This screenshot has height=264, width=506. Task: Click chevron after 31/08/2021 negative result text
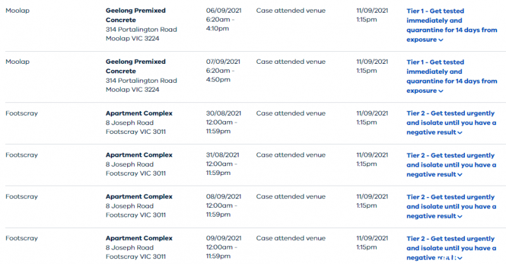click(460, 175)
